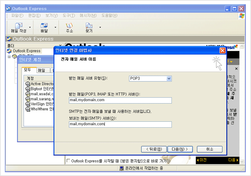Expand the 배달 dropdown arrow
Viewport: 251px width, 176px height.
[x=56, y=27]
